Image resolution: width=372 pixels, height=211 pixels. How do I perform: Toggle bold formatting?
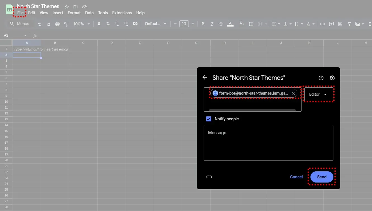pyautogui.click(x=203, y=24)
